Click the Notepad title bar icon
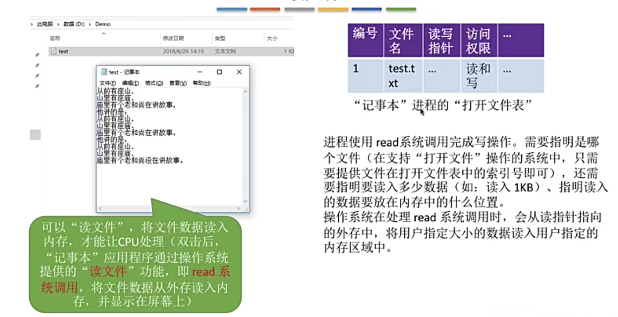The image size is (618, 317). (x=103, y=72)
